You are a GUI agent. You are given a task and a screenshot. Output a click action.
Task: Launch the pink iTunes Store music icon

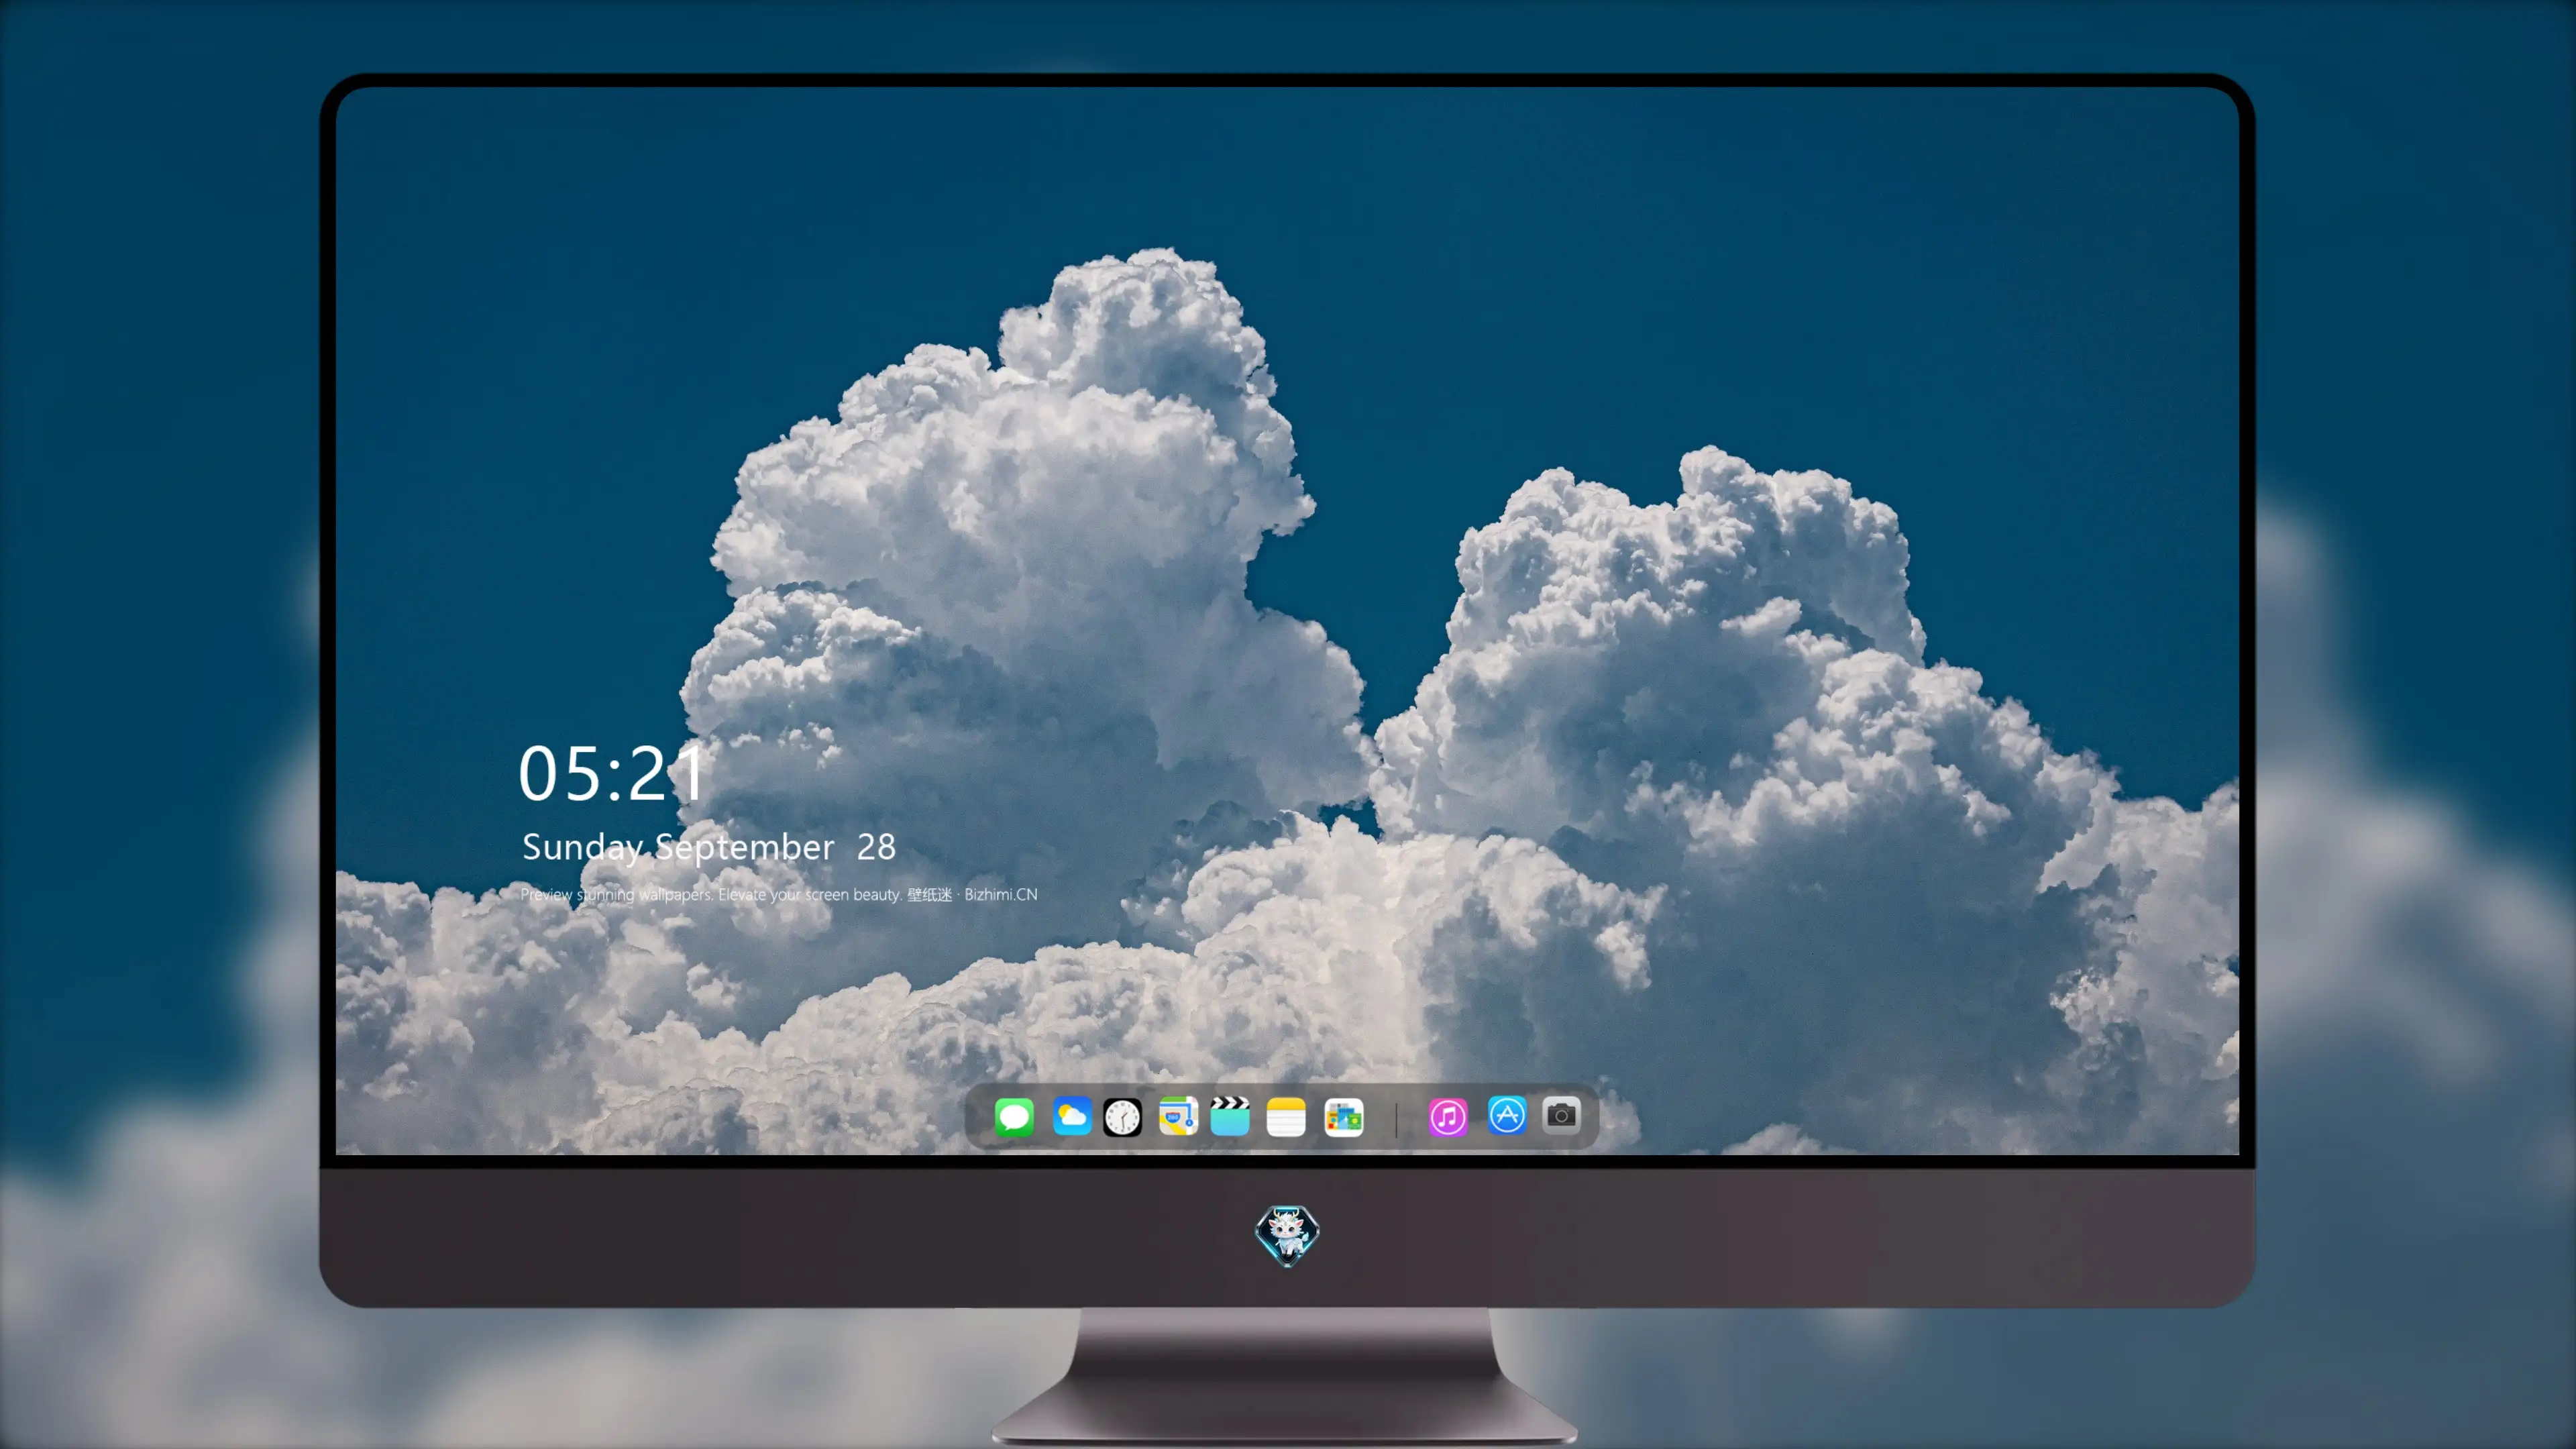[1448, 1117]
